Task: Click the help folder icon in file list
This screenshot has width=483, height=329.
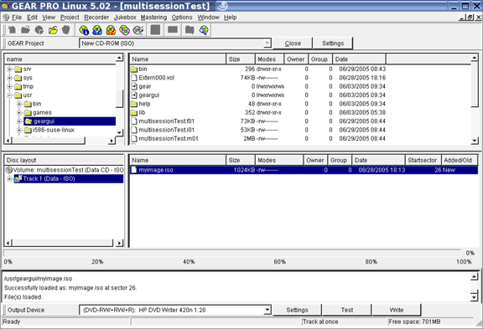Action: [x=133, y=104]
